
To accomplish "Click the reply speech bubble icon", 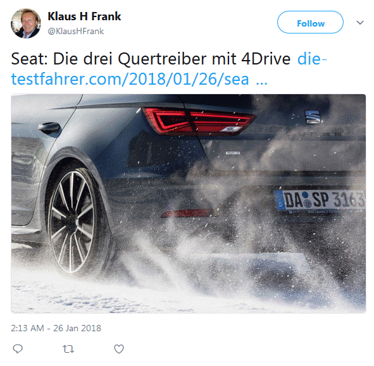I will 18,349.
